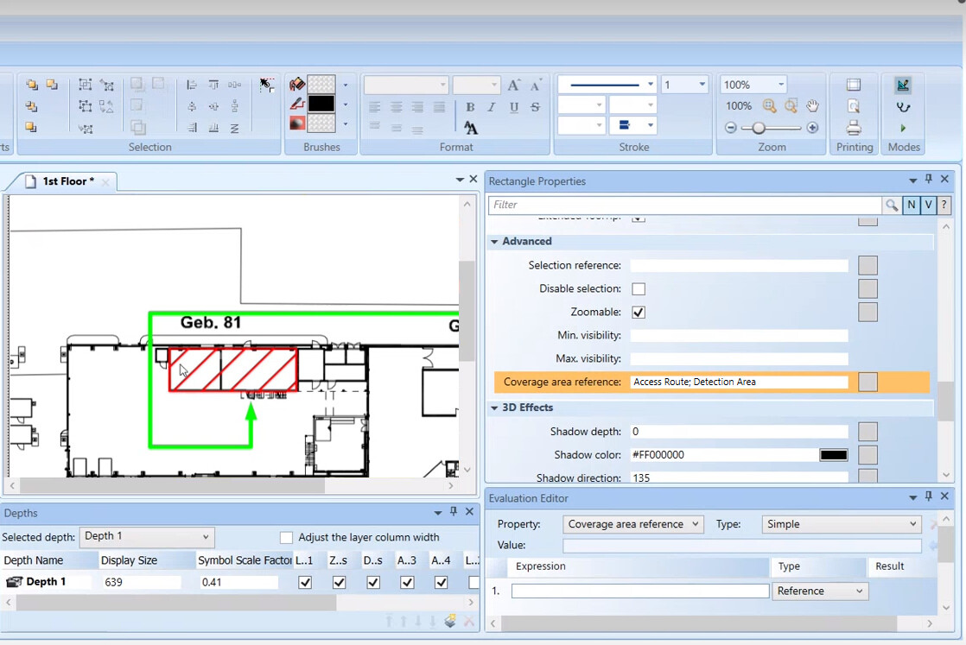This screenshot has width=966, height=645.
Task: Select the line style brush icon
Action: (x=296, y=104)
